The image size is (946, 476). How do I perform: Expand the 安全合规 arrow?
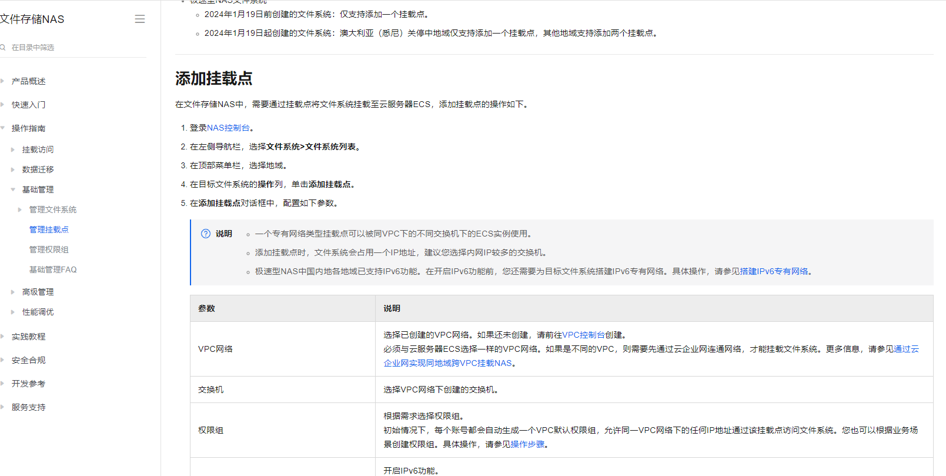pyautogui.click(x=2, y=360)
